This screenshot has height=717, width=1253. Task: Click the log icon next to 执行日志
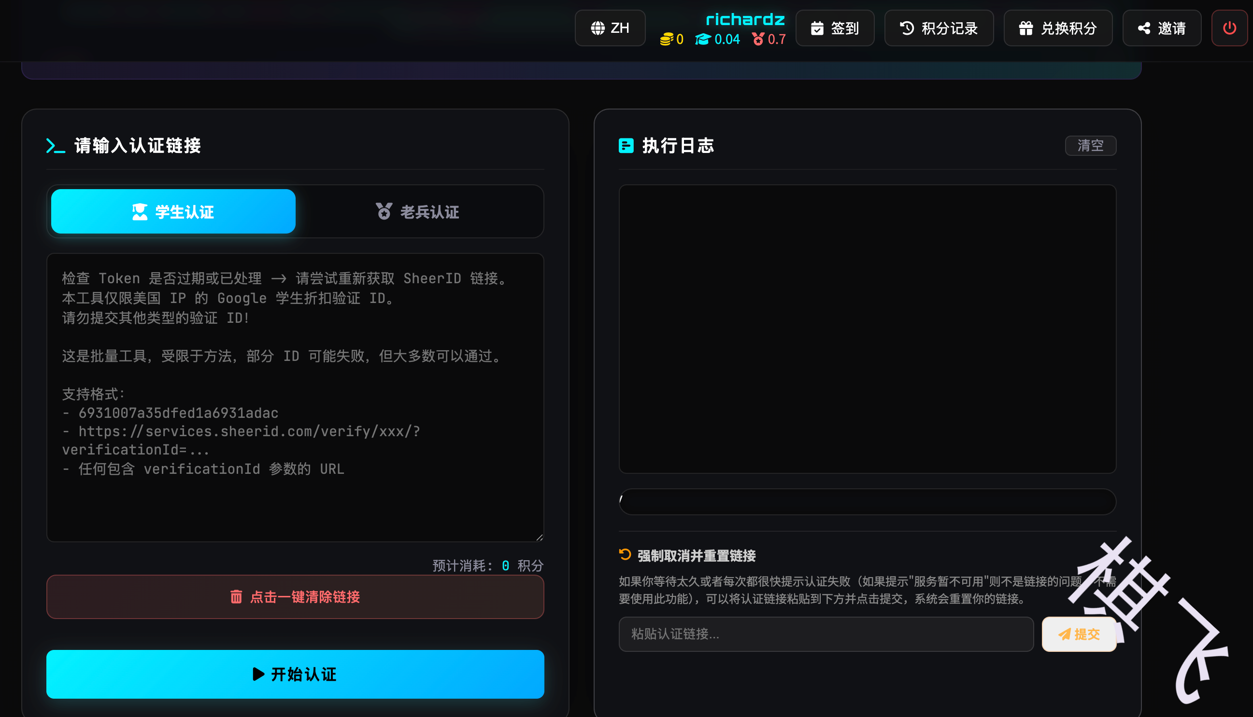pyautogui.click(x=626, y=146)
